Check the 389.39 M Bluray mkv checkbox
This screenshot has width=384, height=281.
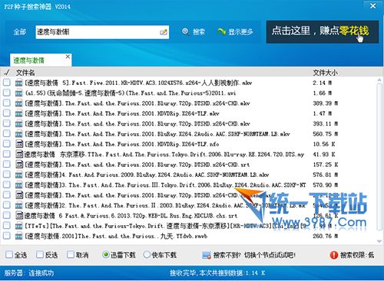tap(7, 103)
